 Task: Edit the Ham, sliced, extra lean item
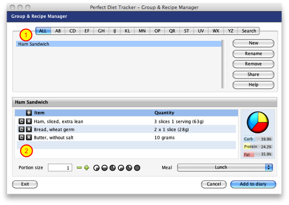(21, 121)
